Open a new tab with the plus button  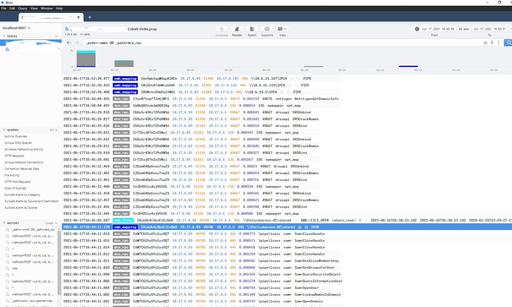[90, 17]
